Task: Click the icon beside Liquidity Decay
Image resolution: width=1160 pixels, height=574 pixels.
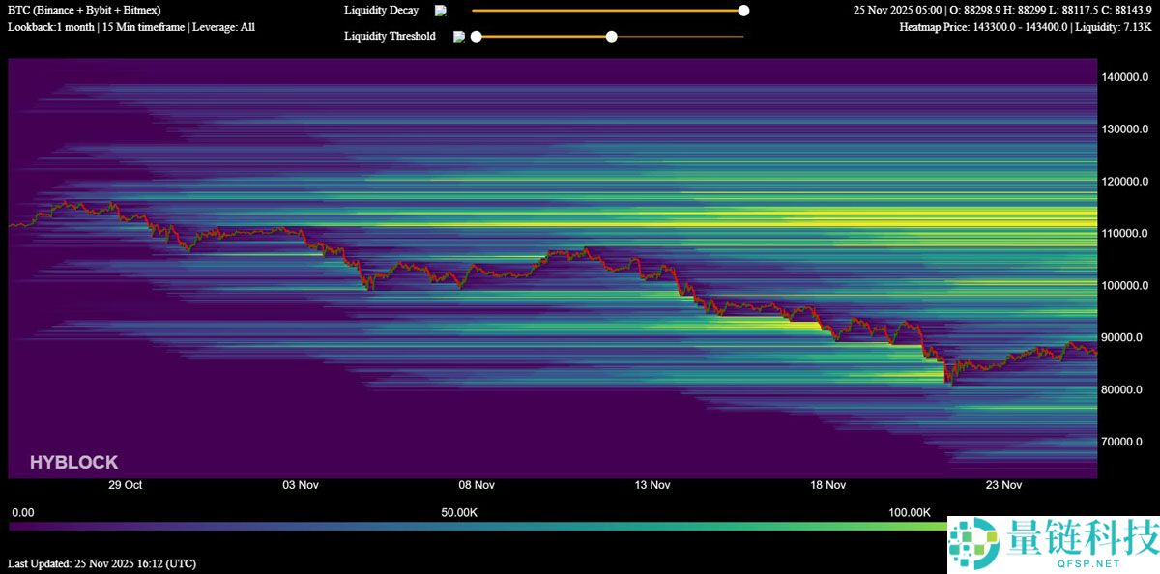Action: point(441,11)
